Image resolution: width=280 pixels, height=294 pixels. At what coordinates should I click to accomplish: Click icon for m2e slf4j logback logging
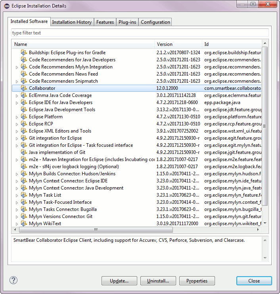(x=24, y=167)
